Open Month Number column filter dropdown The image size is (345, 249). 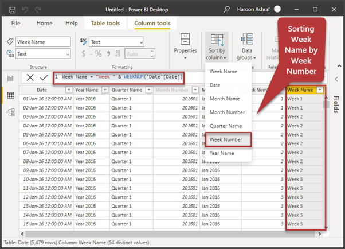click(x=195, y=90)
